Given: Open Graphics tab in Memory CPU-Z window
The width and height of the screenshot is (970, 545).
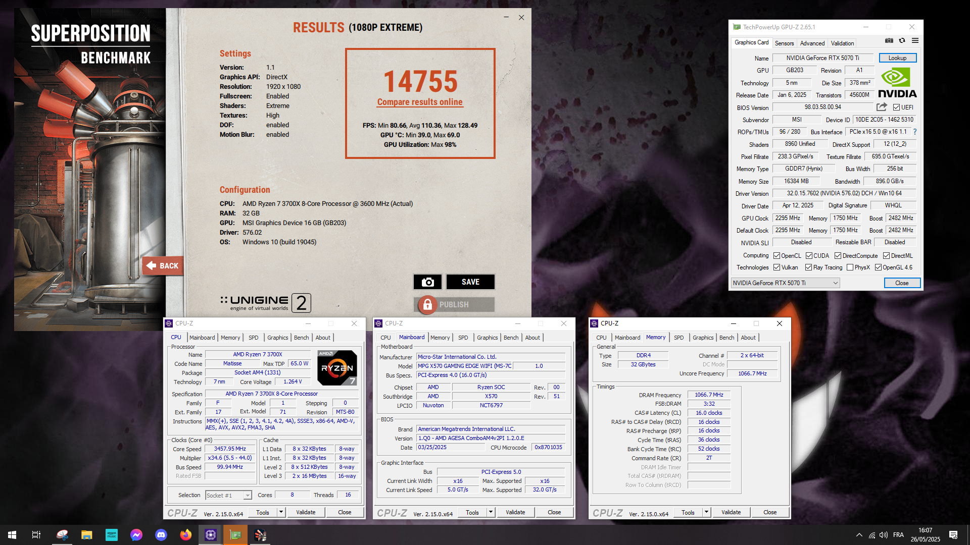Looking at the screenshot, I should (x=703, y=338).
